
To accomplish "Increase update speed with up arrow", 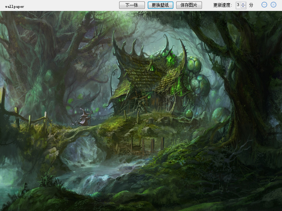I will click(243, 4).
